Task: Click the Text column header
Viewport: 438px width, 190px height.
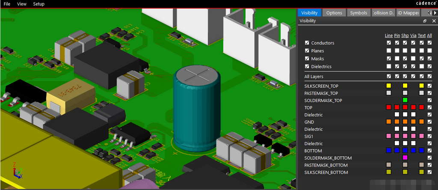Action: coord(421,35)
